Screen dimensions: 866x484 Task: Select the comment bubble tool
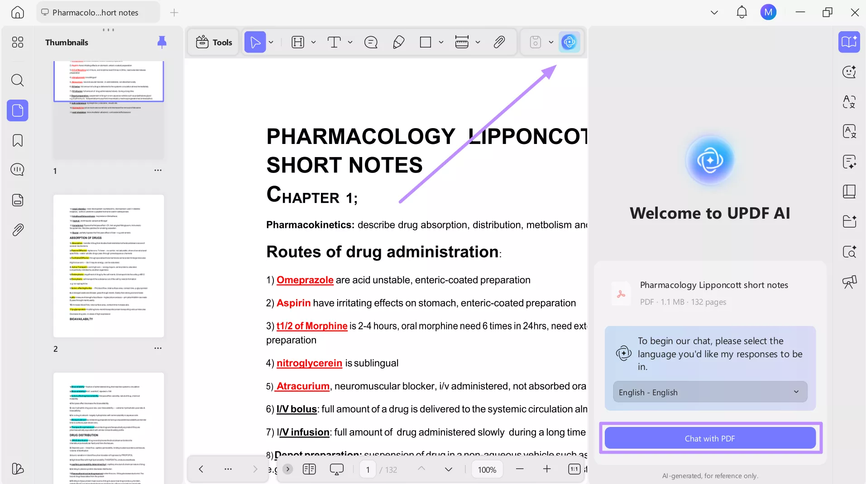pyautogui.click(x=371, y=42)
